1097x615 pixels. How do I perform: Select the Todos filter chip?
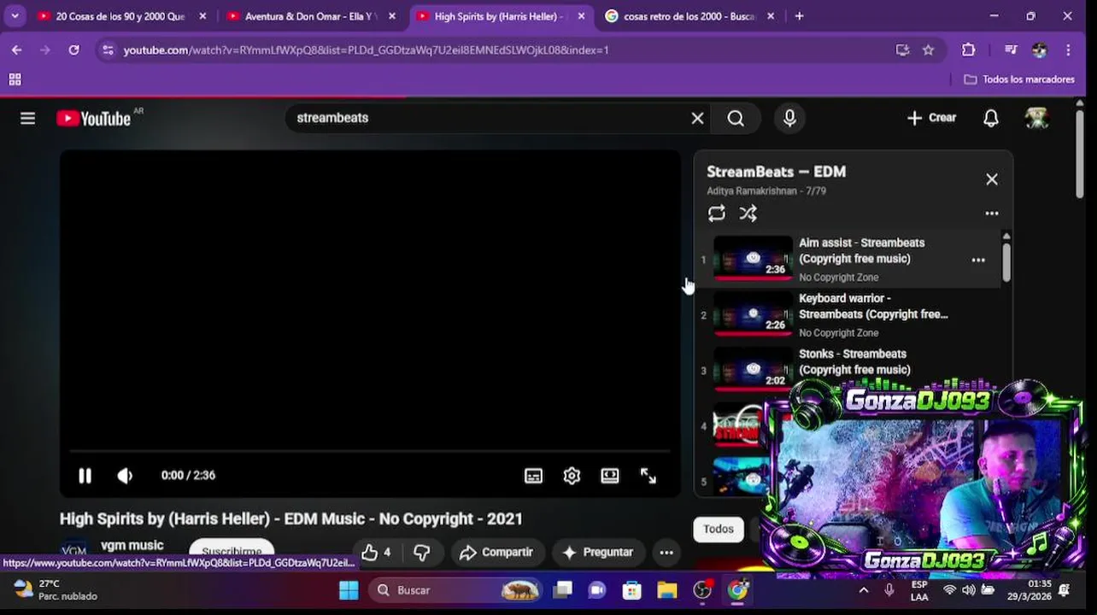[x=718, y=529]
